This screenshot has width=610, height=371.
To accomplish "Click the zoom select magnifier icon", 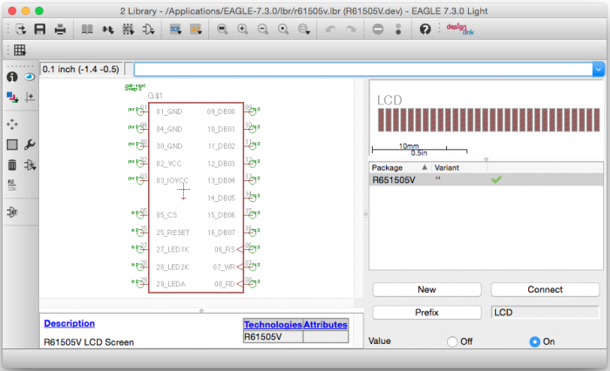I will point(304,29).
